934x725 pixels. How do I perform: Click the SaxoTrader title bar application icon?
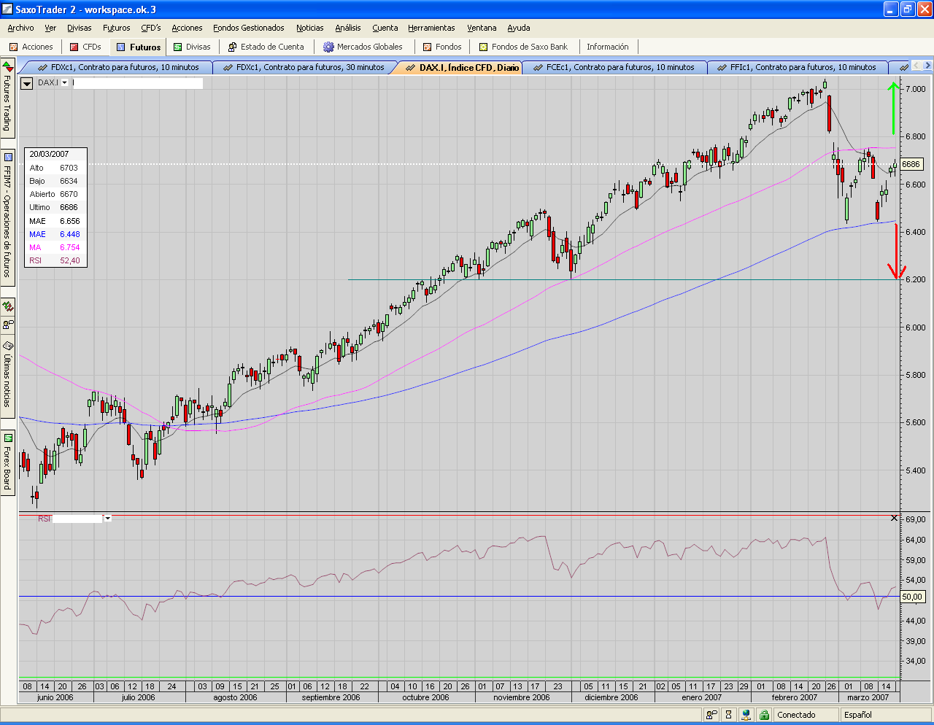(x=8, y=9)
